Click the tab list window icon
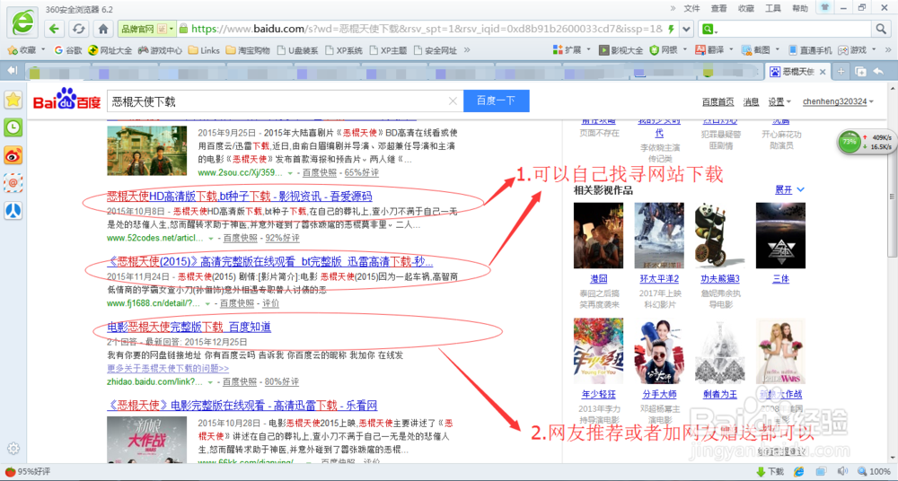The height and width of the screenshot is (481, 898). tap(859, 72)
